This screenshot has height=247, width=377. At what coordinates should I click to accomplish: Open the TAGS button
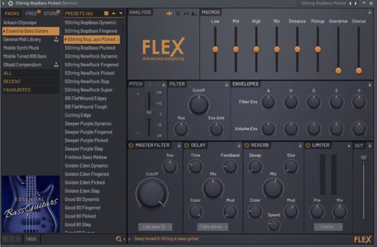(31, 239)
